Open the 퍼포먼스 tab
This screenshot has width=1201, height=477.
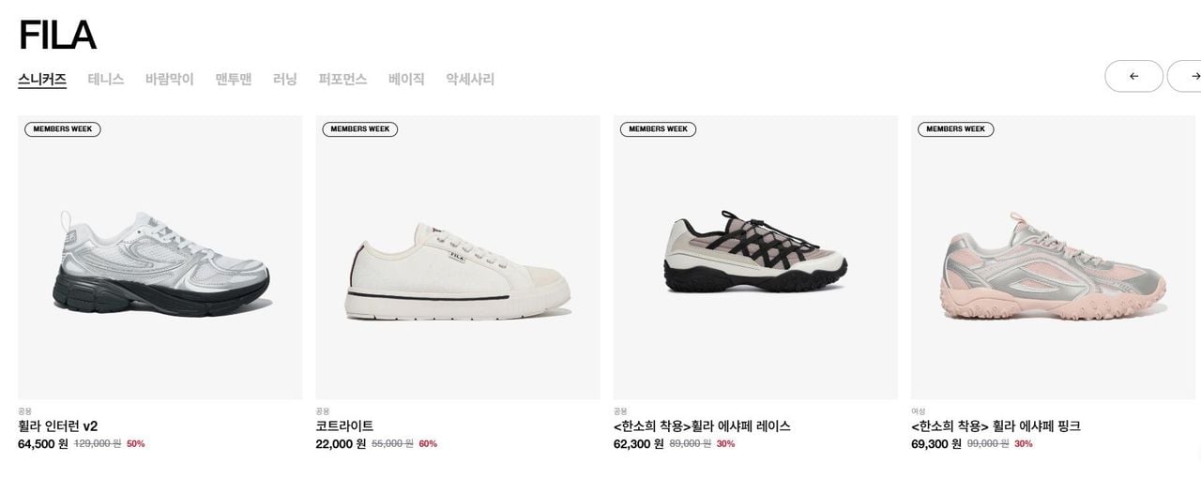(x=342, y=80)
